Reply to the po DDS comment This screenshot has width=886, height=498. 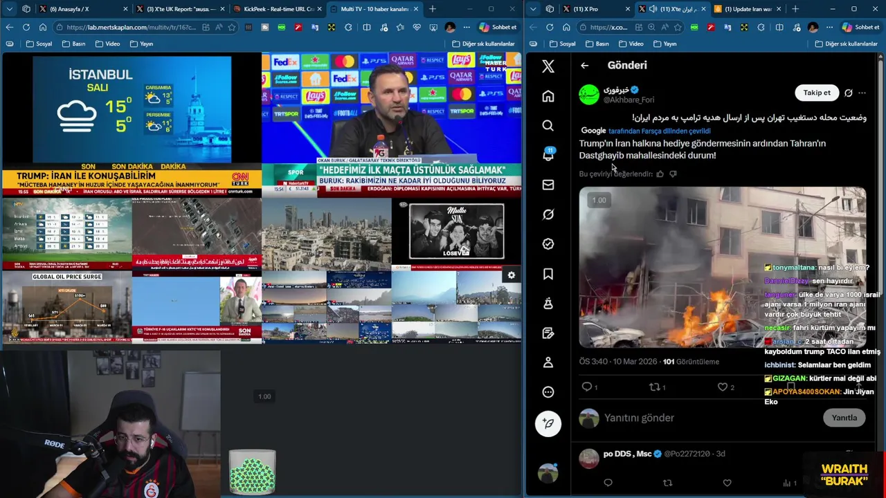pyautogui.click(x=608, y=483)
